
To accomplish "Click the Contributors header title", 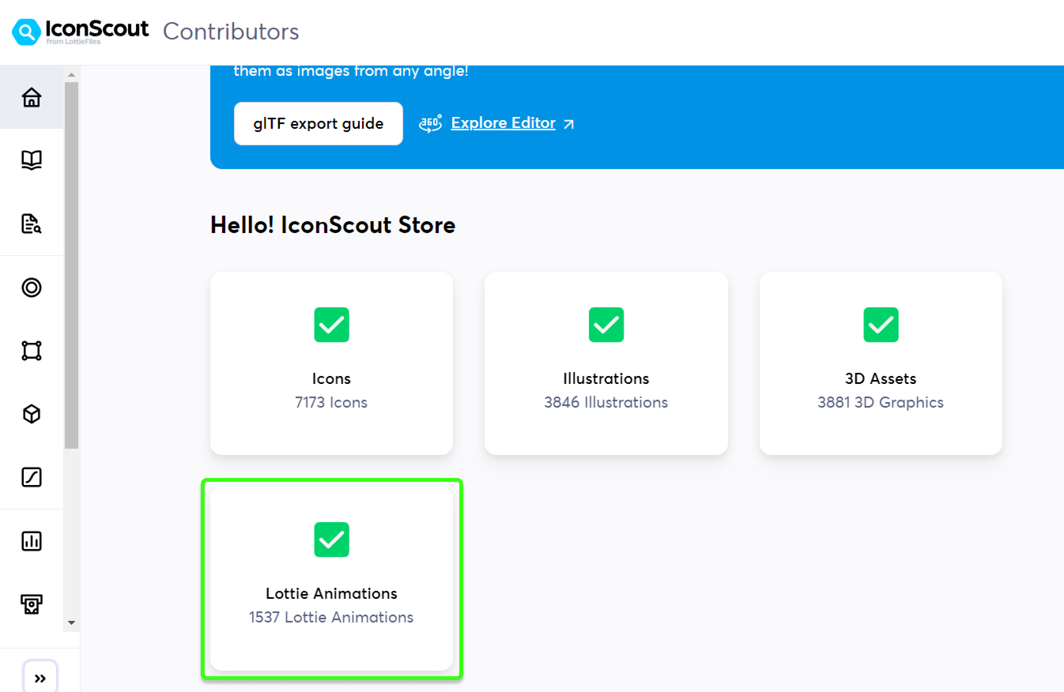I will [x=231, y=31].
